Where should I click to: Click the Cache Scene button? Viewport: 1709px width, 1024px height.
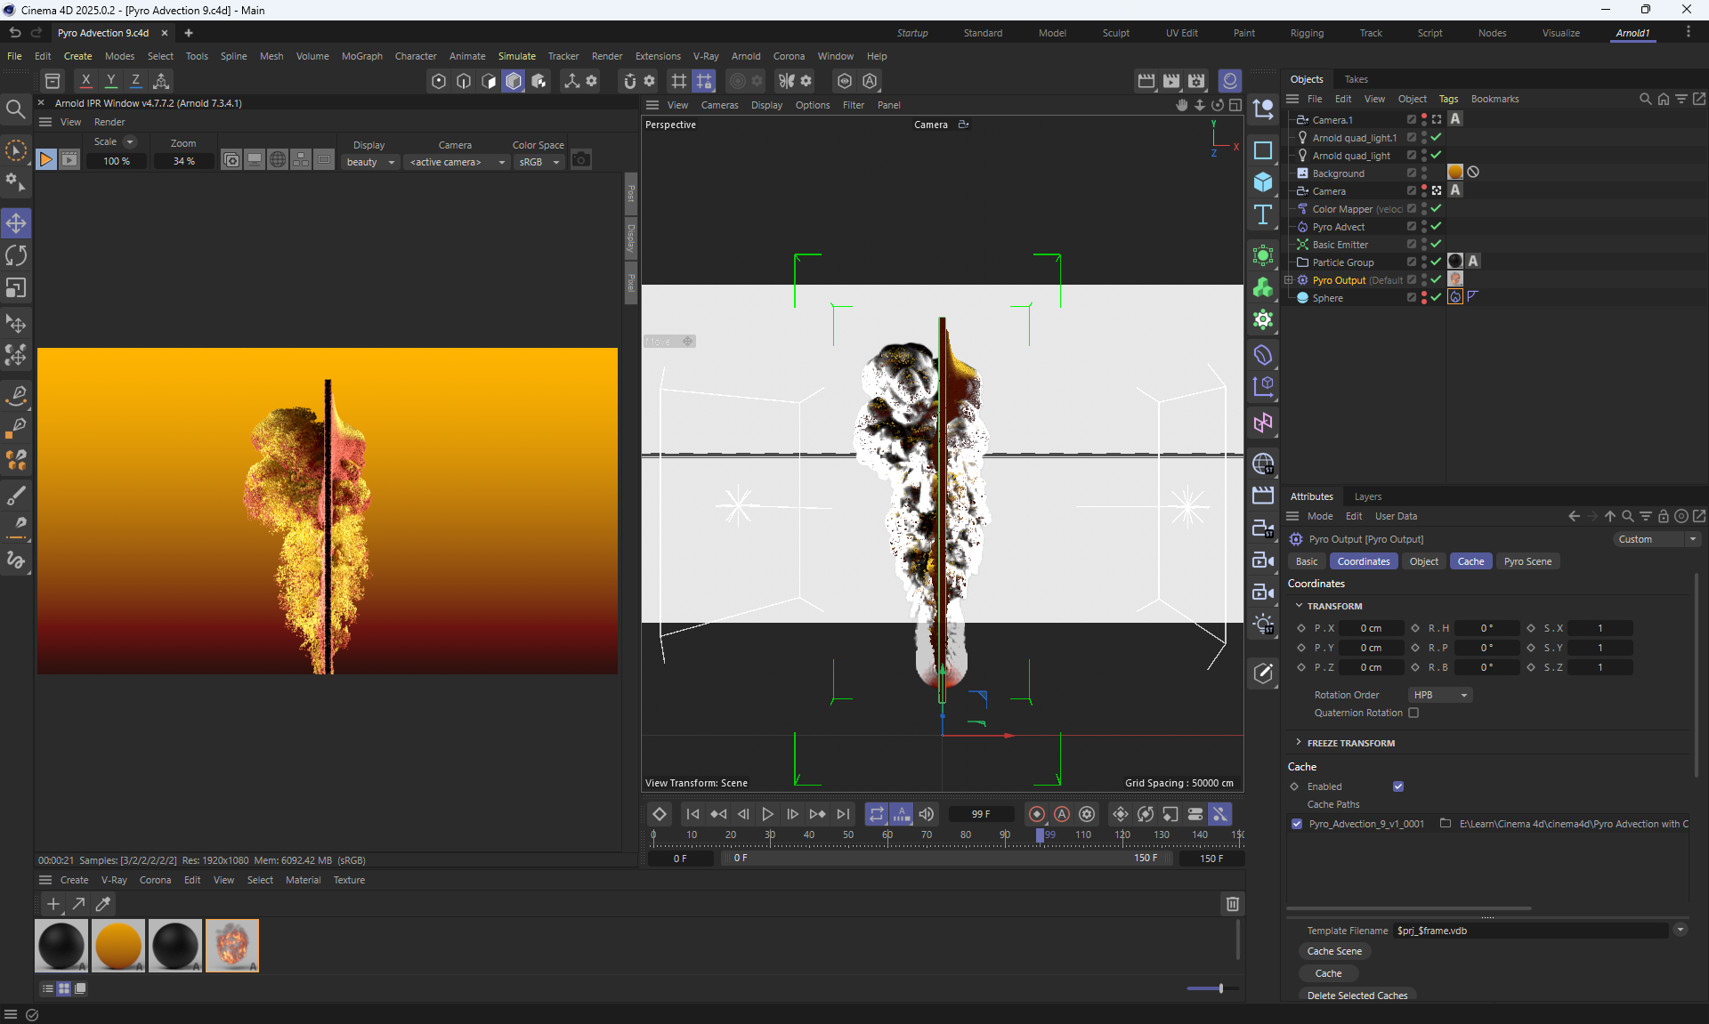tap(1334, 951)
